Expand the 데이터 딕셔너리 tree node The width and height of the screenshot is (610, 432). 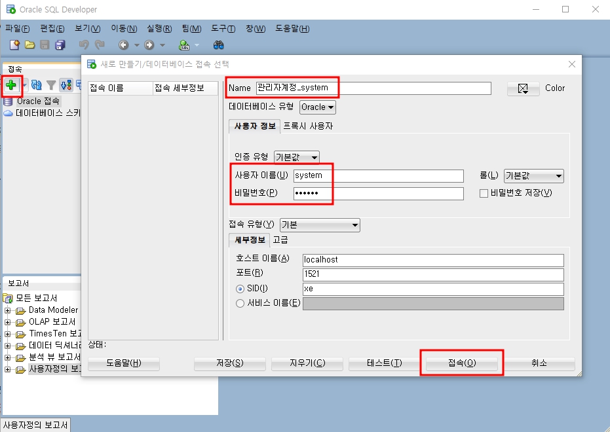pyautogui.click(x=7, y=346)
